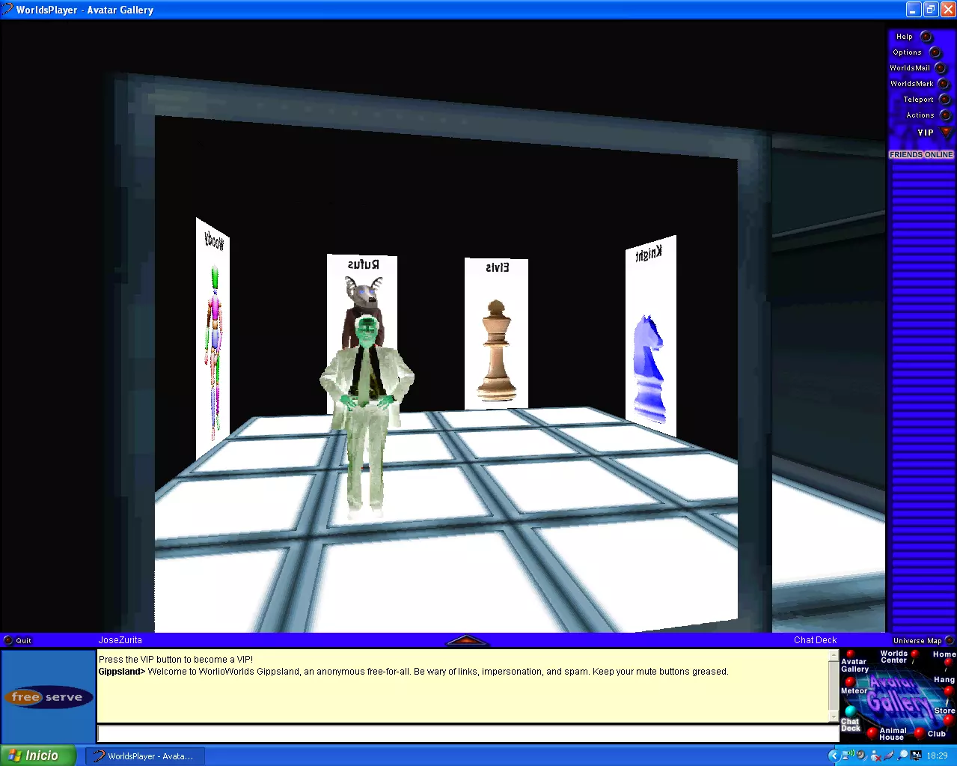
Task: Go to Avatar Gallery map pin
Action: pyautogui.click(x=850, y=654)
